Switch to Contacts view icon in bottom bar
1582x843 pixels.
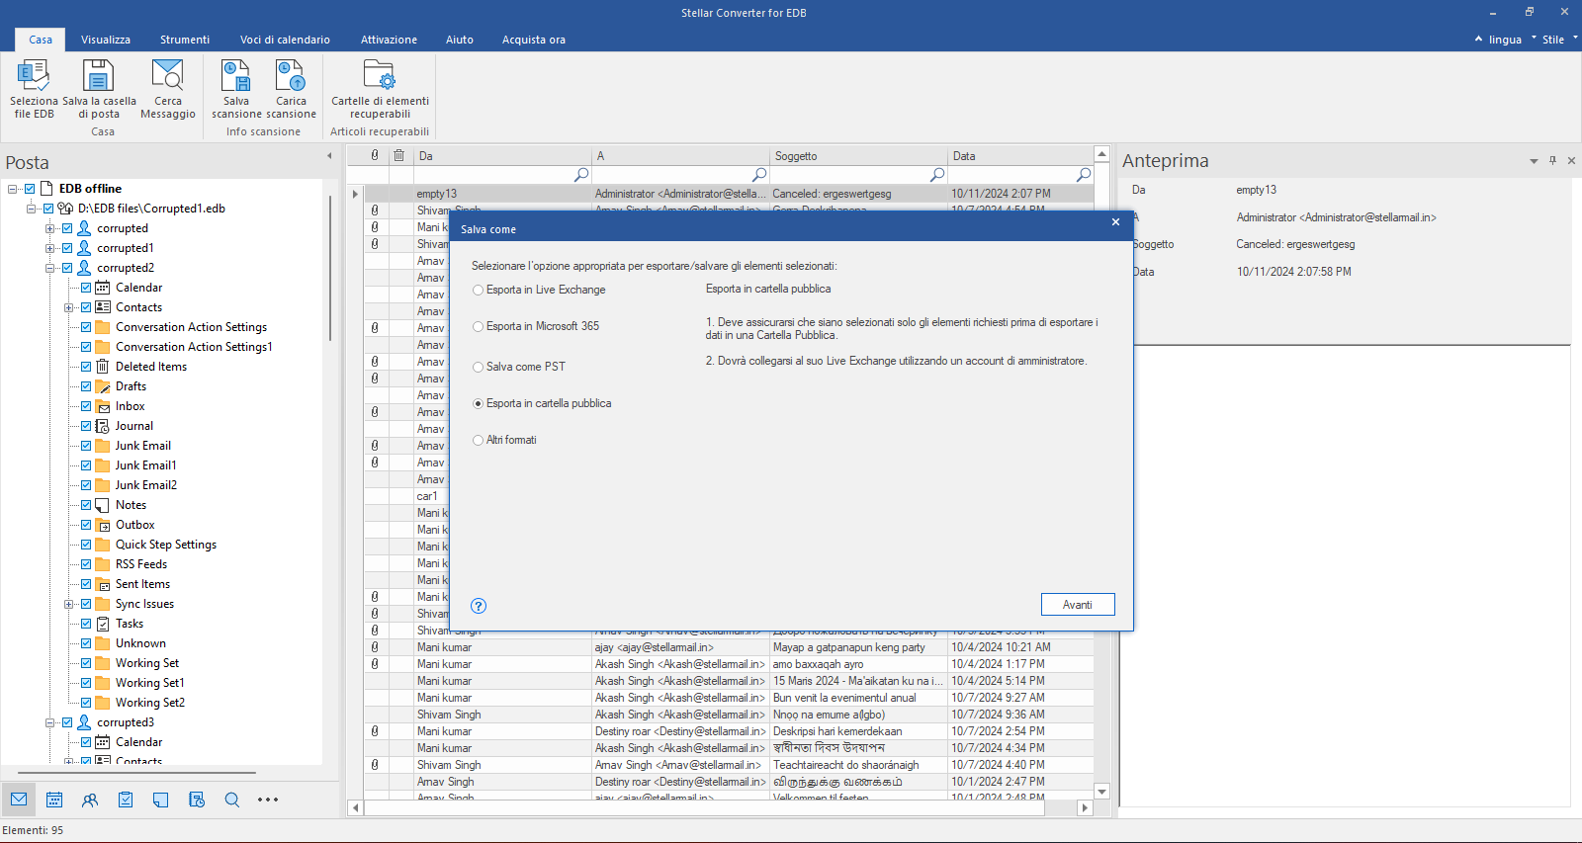90,800
